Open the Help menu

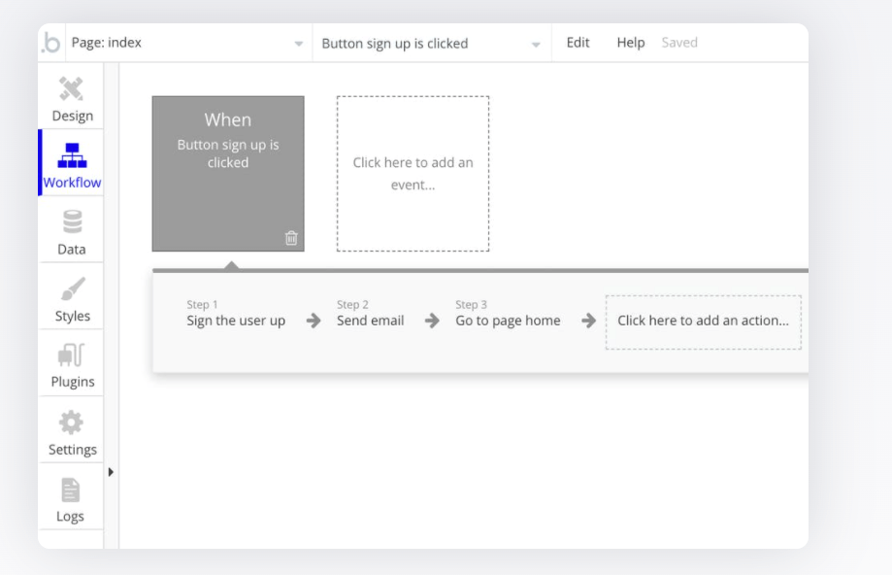tap(630, 42)
